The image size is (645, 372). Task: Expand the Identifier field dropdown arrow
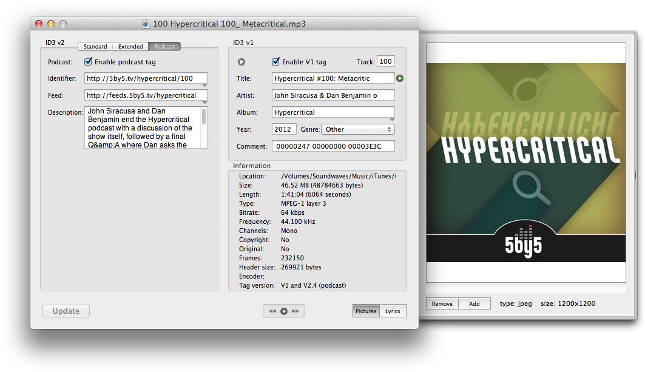[204, 86]
